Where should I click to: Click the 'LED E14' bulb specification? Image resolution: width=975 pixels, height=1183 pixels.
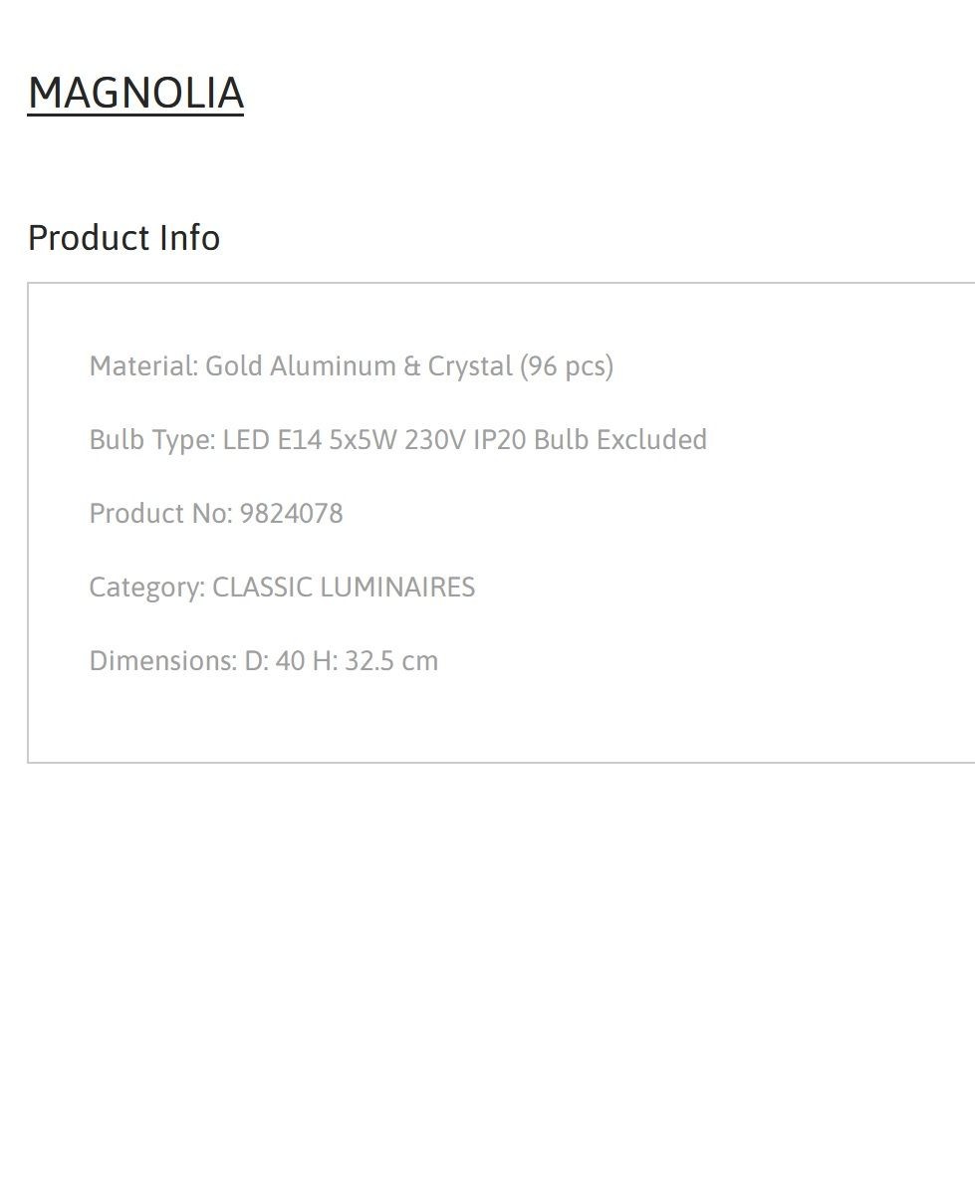tap(273, 440)
